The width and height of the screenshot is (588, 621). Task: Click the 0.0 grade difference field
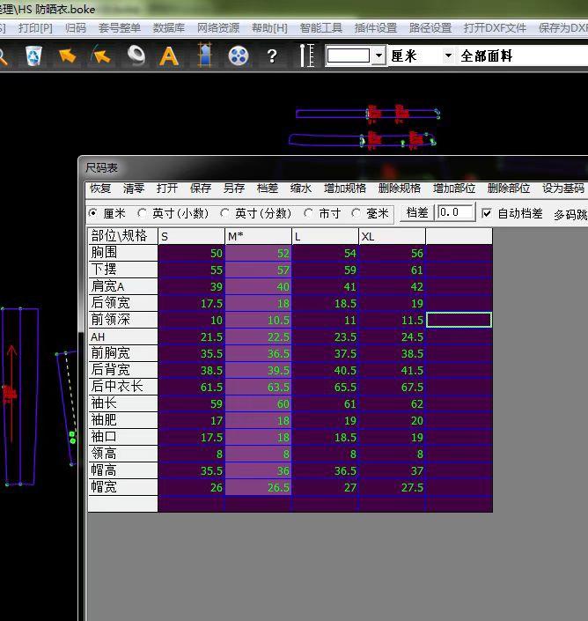[x=455, y=212]
